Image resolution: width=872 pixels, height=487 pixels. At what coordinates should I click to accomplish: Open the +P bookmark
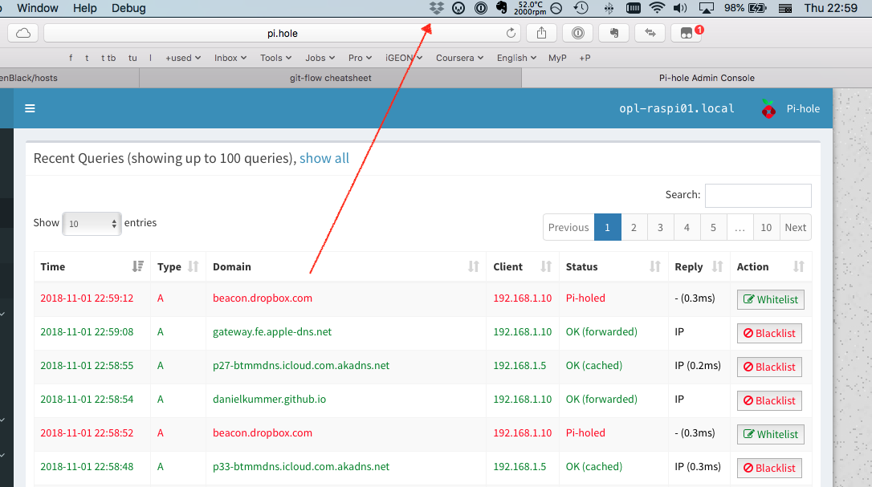tap(585, 58)
